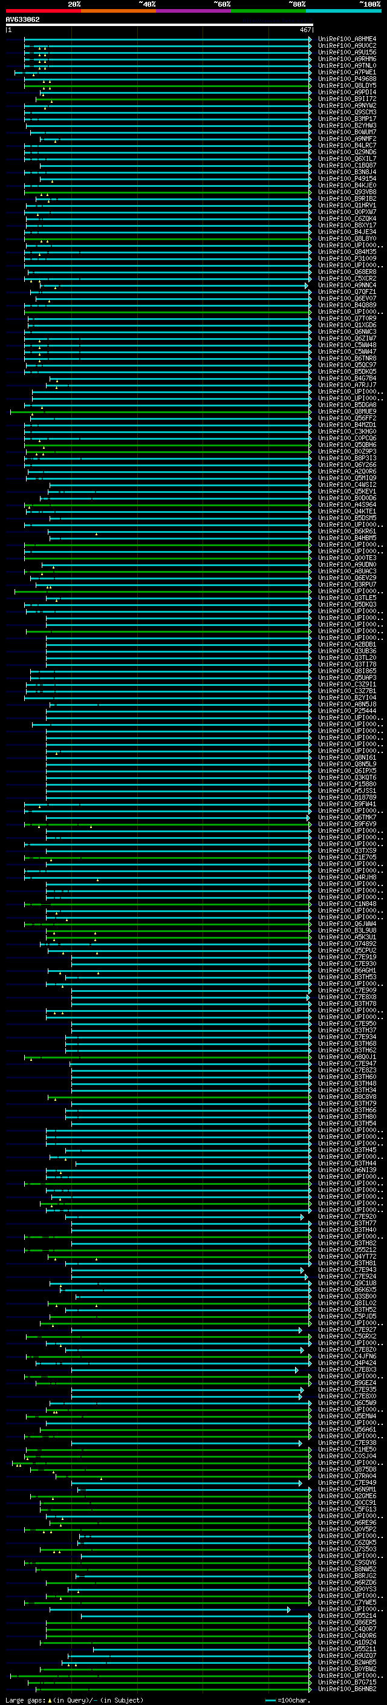Select the UniRef100_B4JE34 label
Viewport: 387px width, 1705px height.
(347, 232)
